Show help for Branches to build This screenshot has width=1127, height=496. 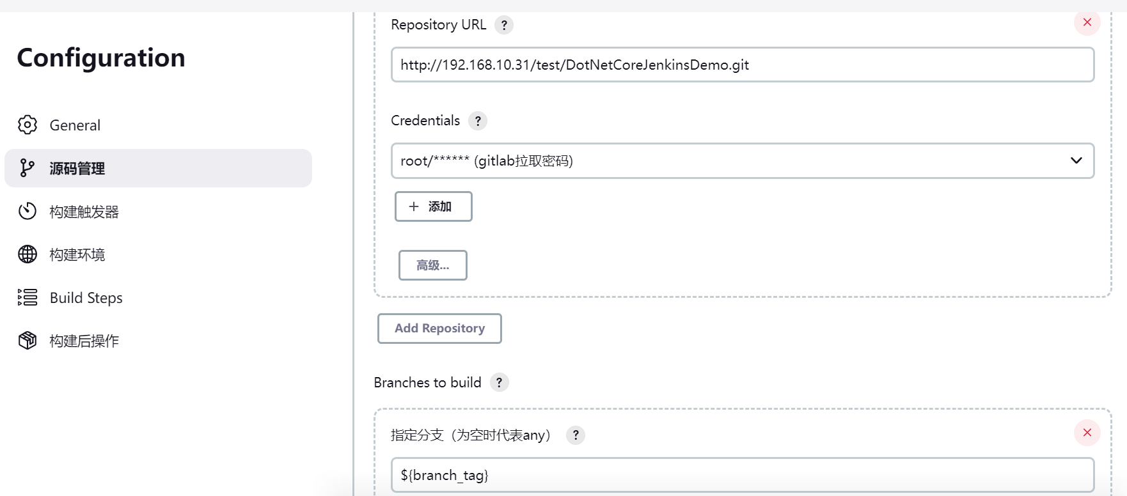[x=499, y=382]
